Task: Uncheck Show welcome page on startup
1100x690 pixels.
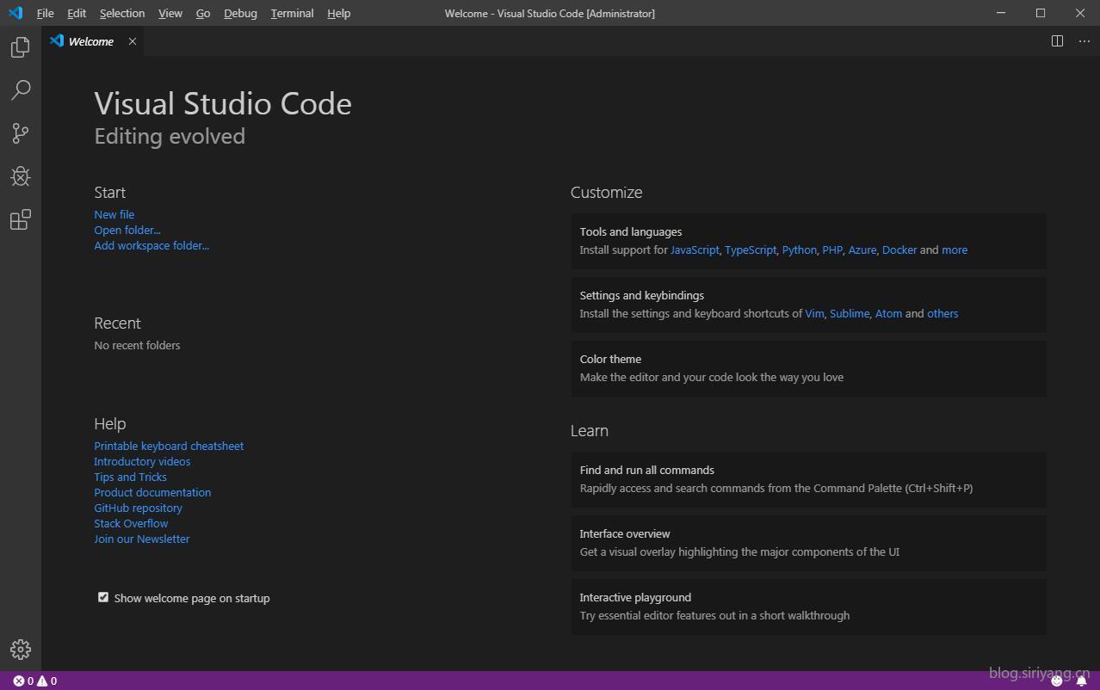Action: 103,597
